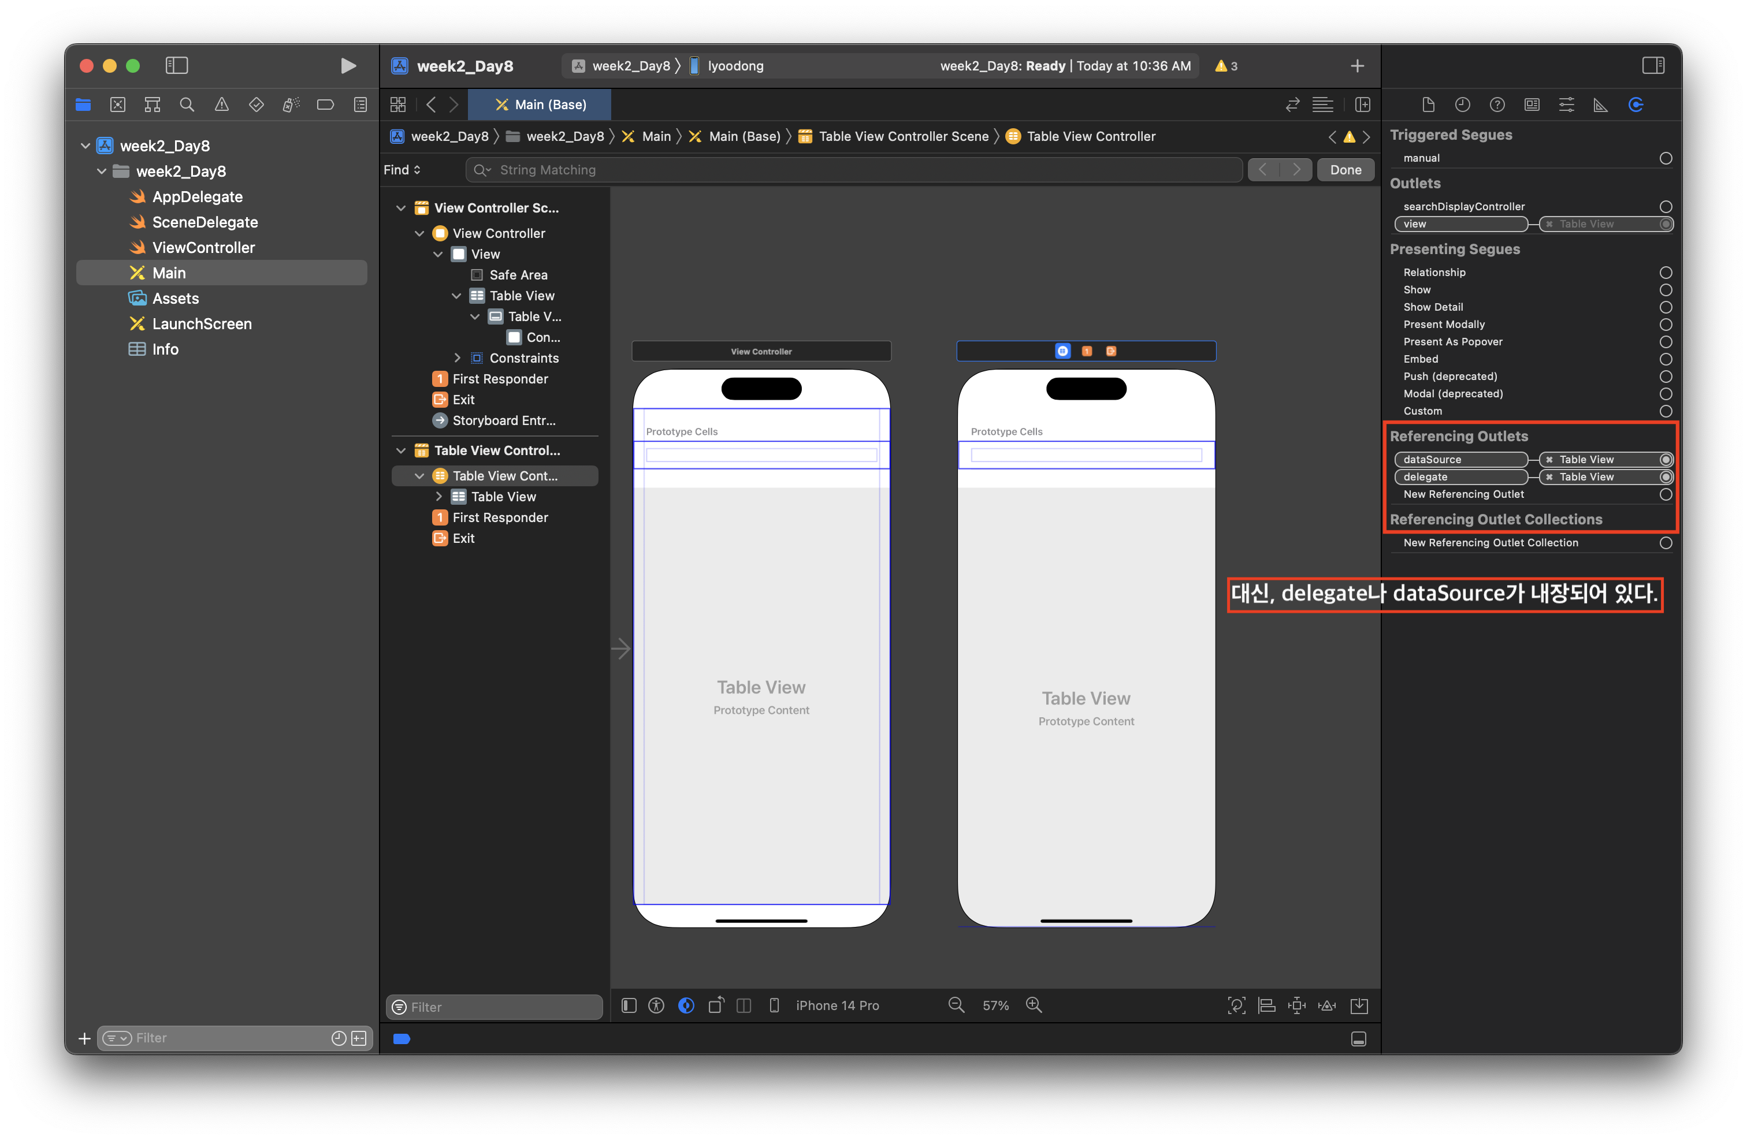Collapse the View Controller Scene disclosure

pos(401,208)
